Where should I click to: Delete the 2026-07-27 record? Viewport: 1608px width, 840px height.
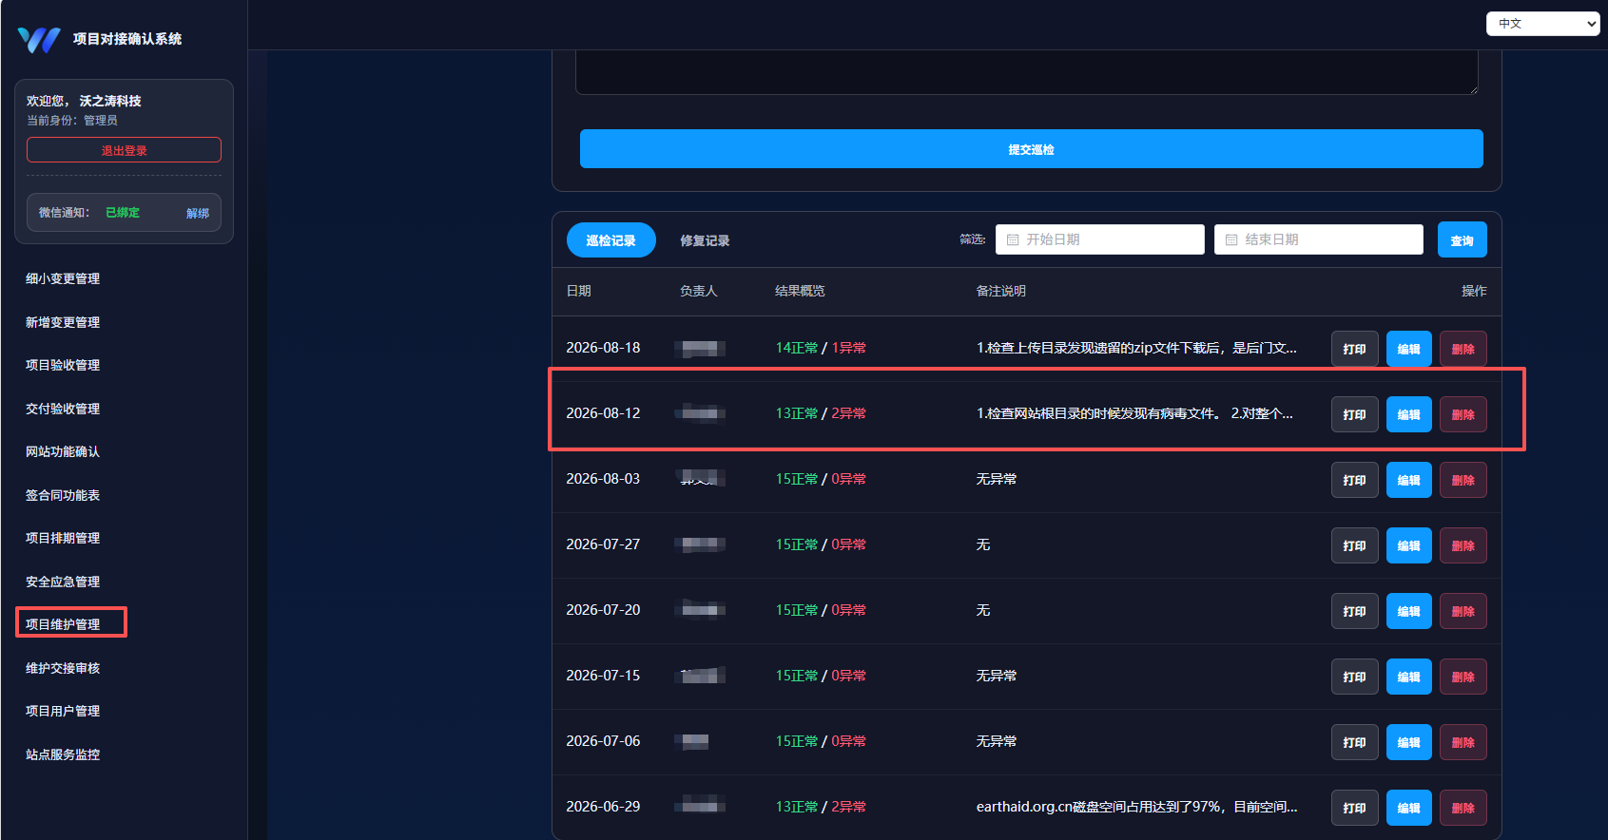coord(1463,545)
